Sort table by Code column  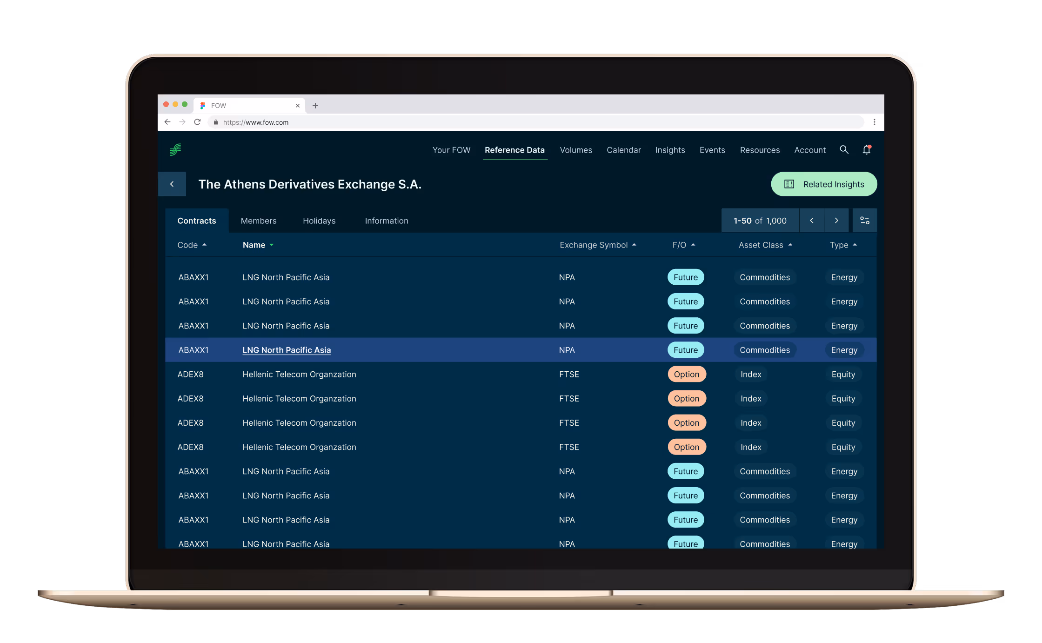click(x=191, y=245)
